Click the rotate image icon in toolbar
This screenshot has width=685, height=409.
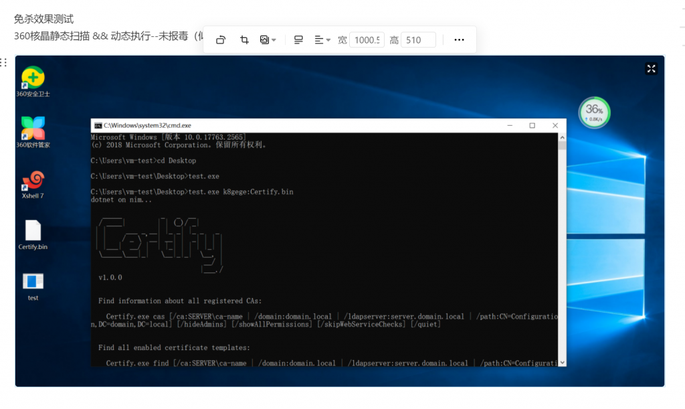[221, 39]
